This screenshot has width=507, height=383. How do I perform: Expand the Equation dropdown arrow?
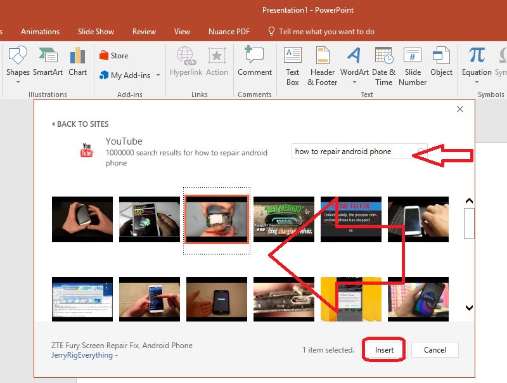(477, 82)
